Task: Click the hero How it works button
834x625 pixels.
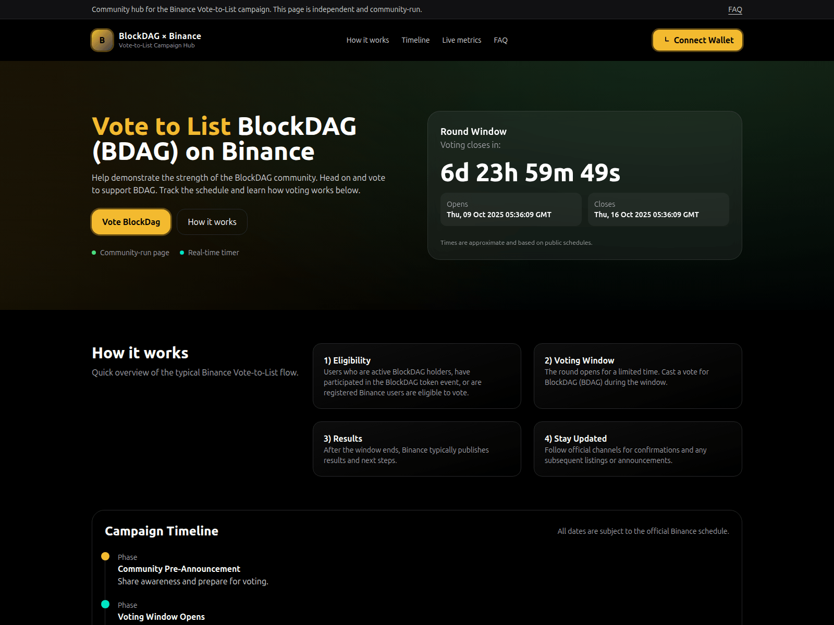Action: (212, 222)
